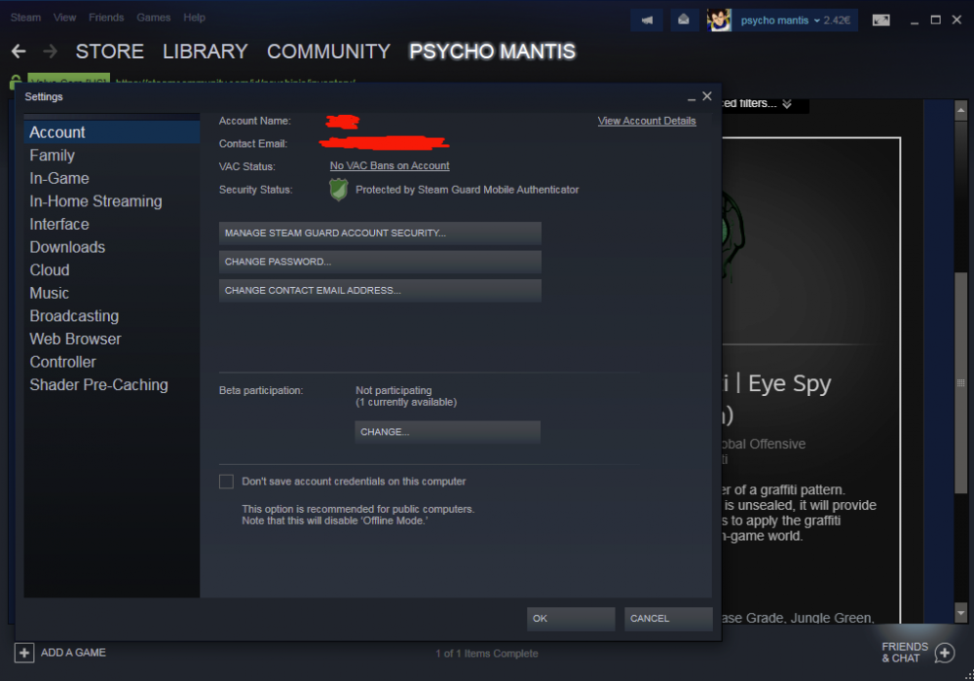Click Protected by Steam Guard Mobile Authenticator text
974x681 pixels.
[x=468, y=190]
